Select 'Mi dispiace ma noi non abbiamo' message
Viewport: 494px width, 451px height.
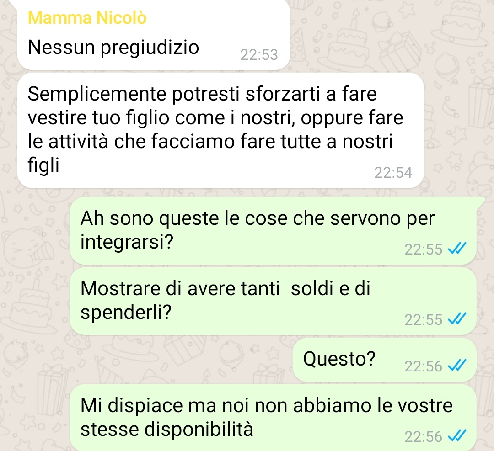[x=273, y=418]
